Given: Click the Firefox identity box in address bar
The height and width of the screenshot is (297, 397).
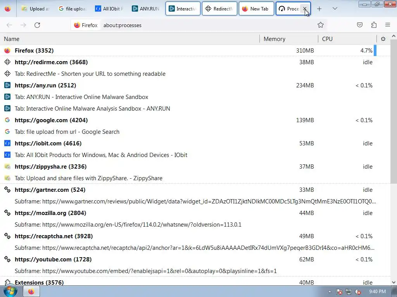Looking at the screenshot, I should [x=86, y=25].
